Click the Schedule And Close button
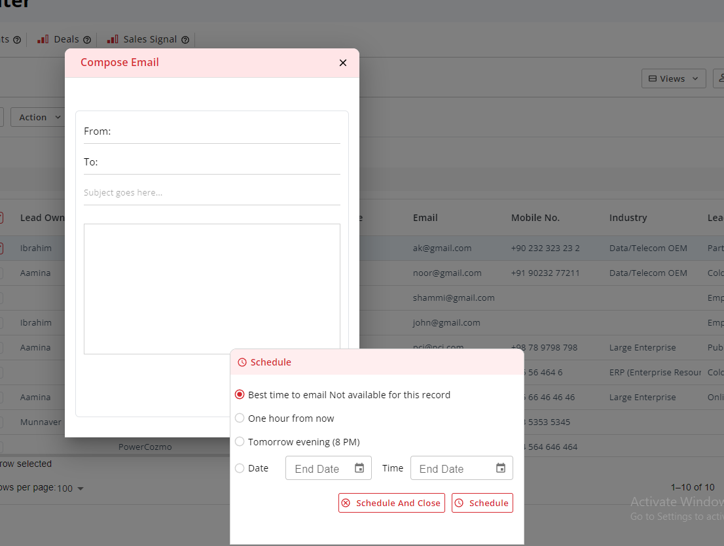724x546 pixels. click(x=391, y=503)
